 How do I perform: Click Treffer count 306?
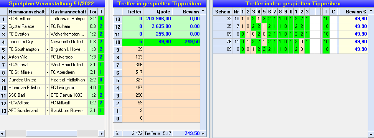133,65
